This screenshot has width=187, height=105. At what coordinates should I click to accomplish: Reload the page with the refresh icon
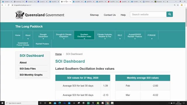(8, 5)
